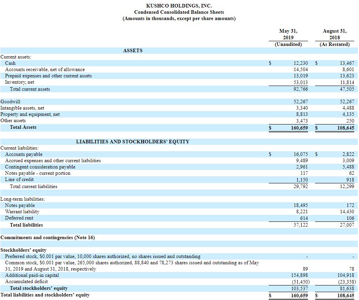Open Commitments and contingencies (Note 16)
The width and height of the screenshot is (359, 300).
click(x=47, y=238)
